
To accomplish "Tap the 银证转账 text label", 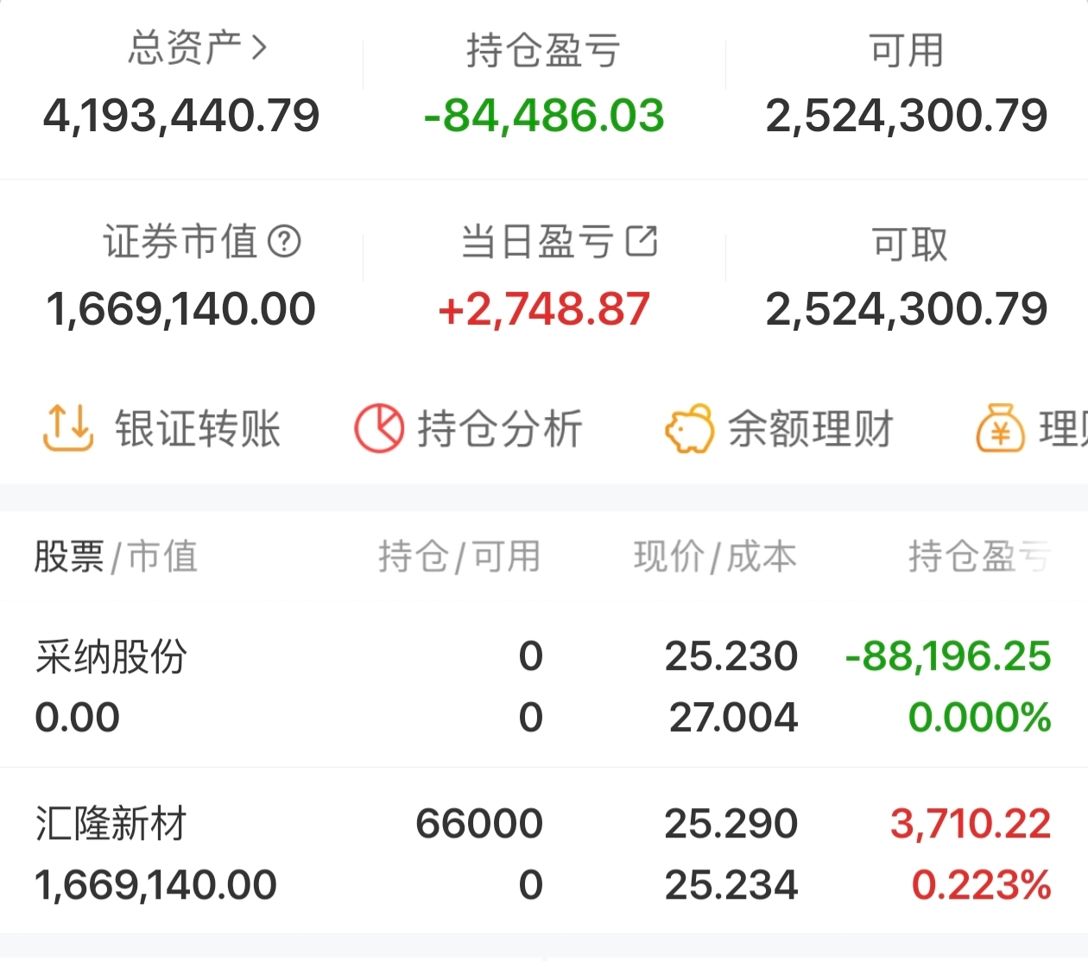I will pos(199,429).
